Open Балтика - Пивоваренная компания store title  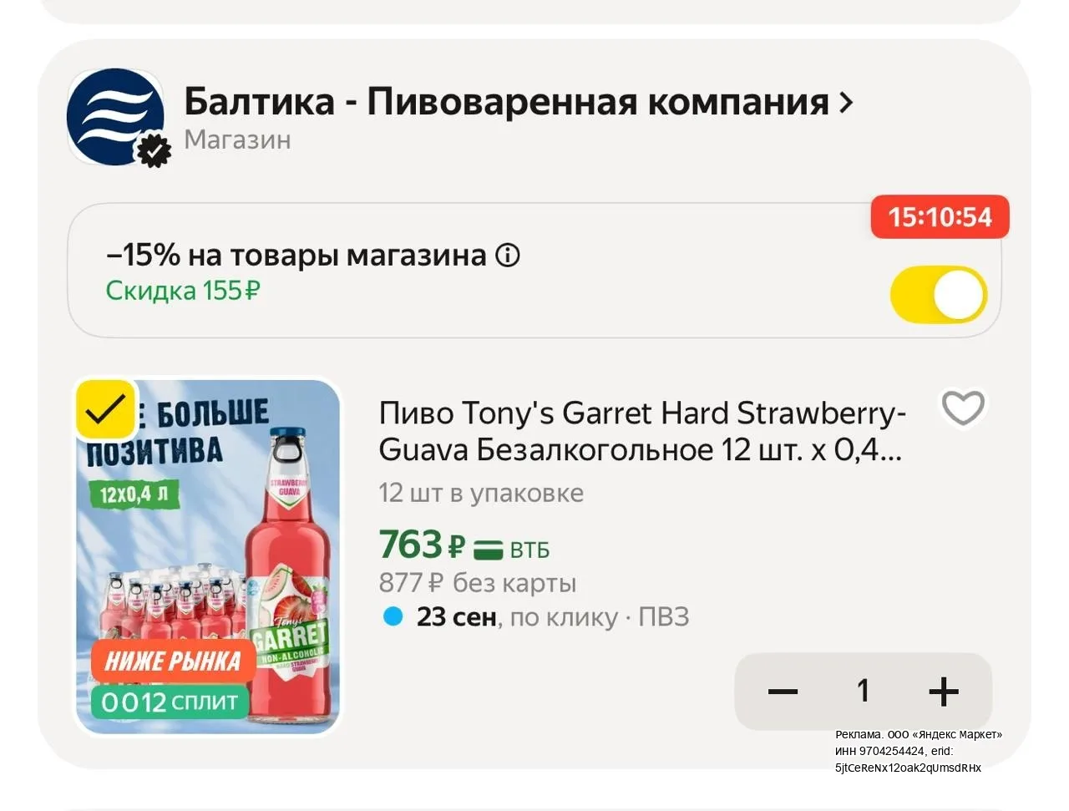click(x=506, y=102)
